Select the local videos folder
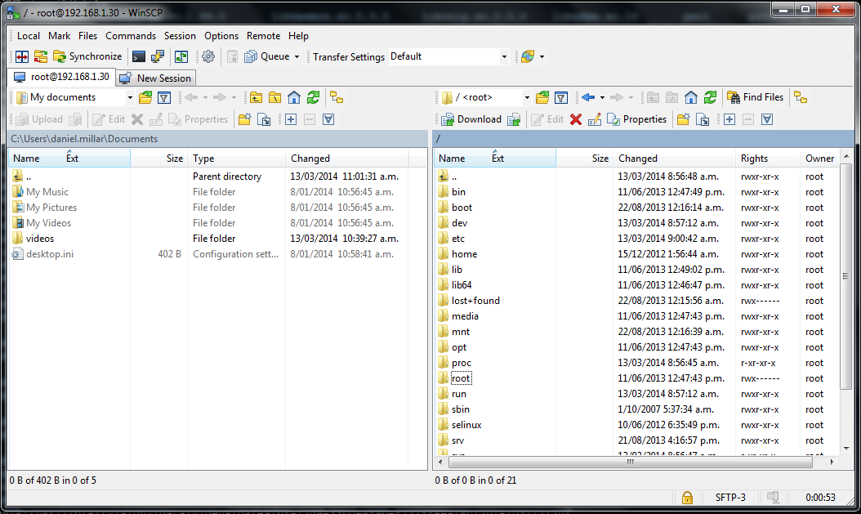This screenshot has height=514, width=861. pos(40,239)
